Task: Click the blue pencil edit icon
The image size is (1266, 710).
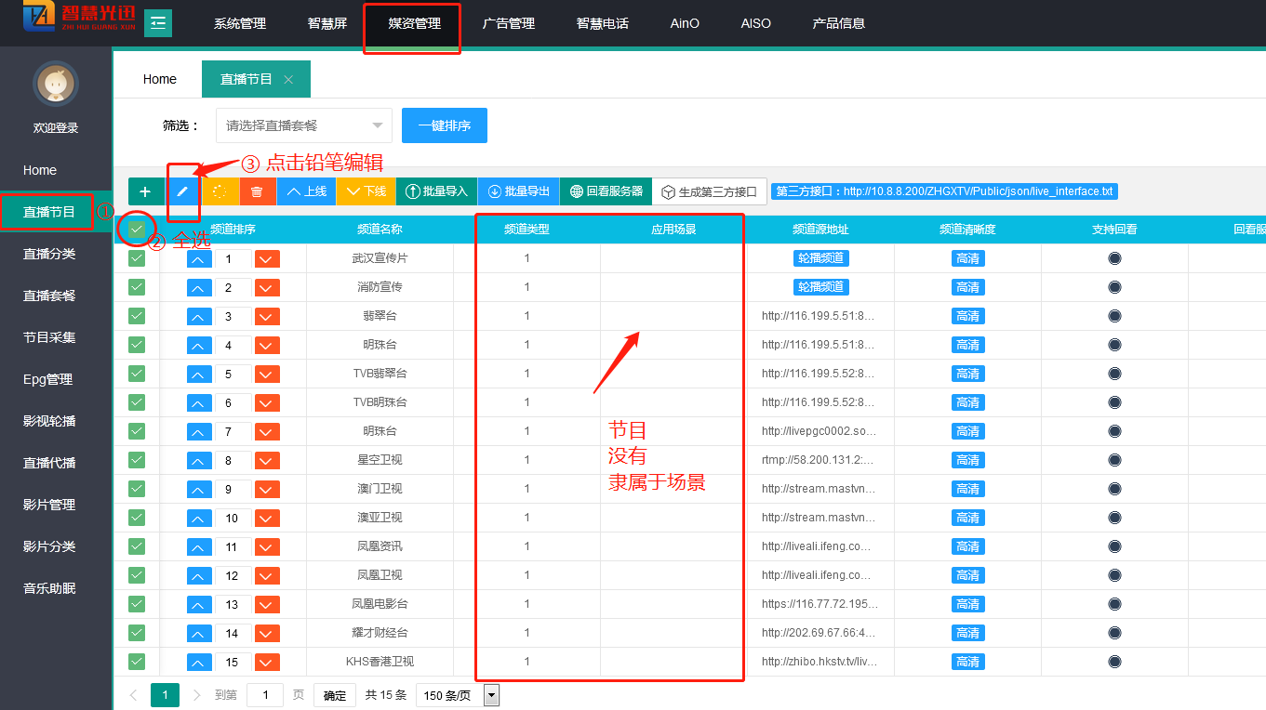Action: pos(183,191)
